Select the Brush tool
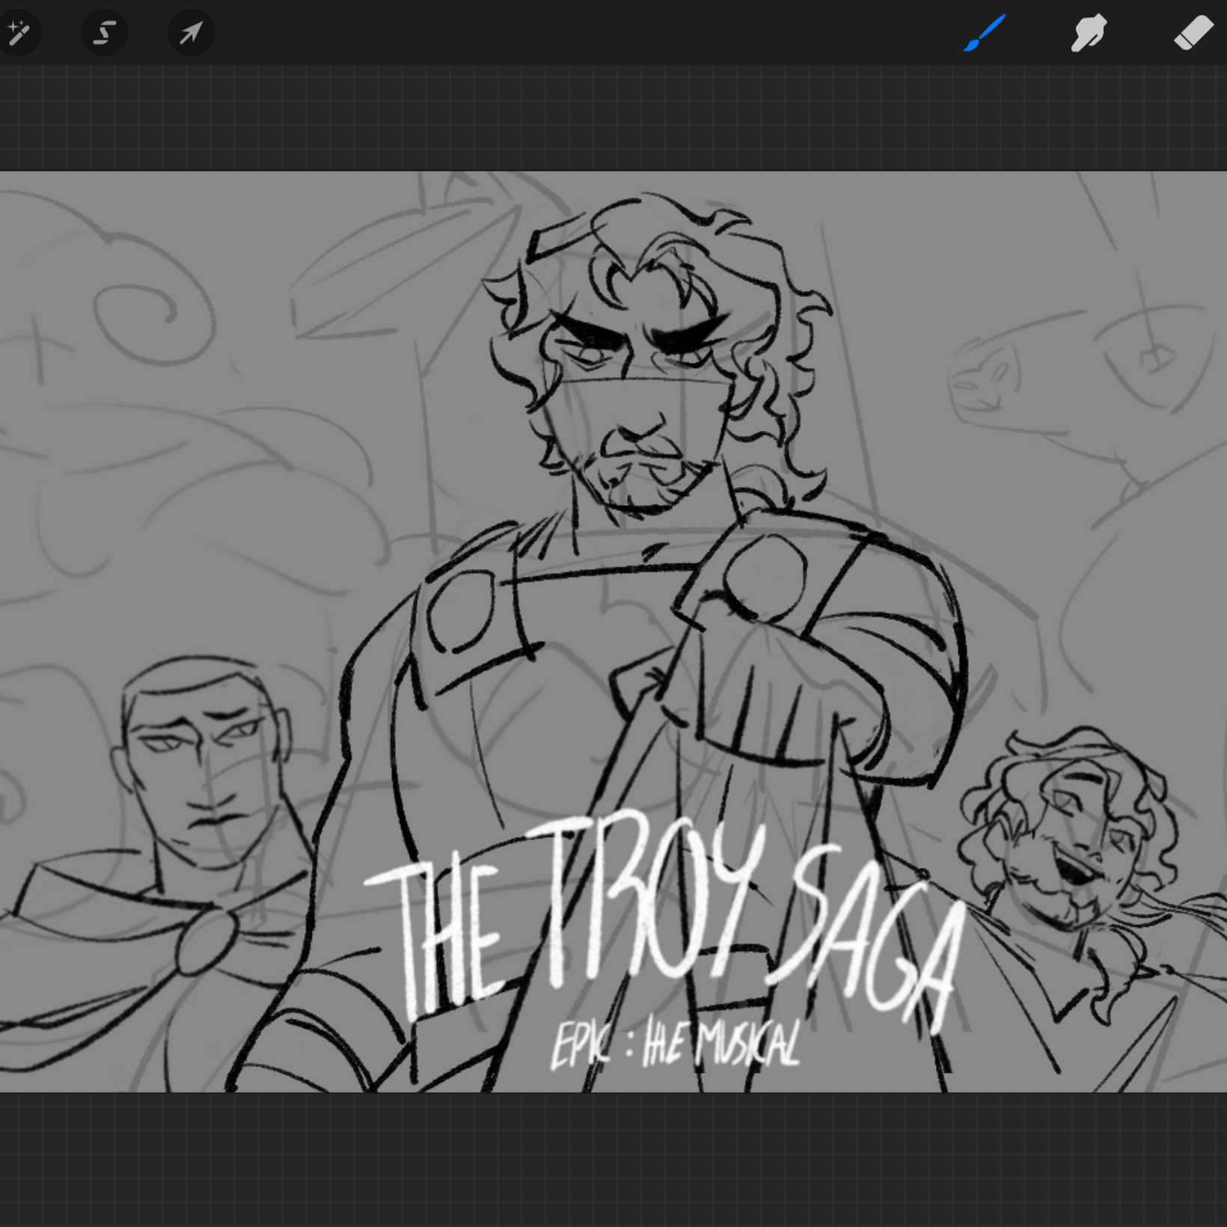Image resolution: width=1227 pixels, height=1227 pixels. pos(985,34)
